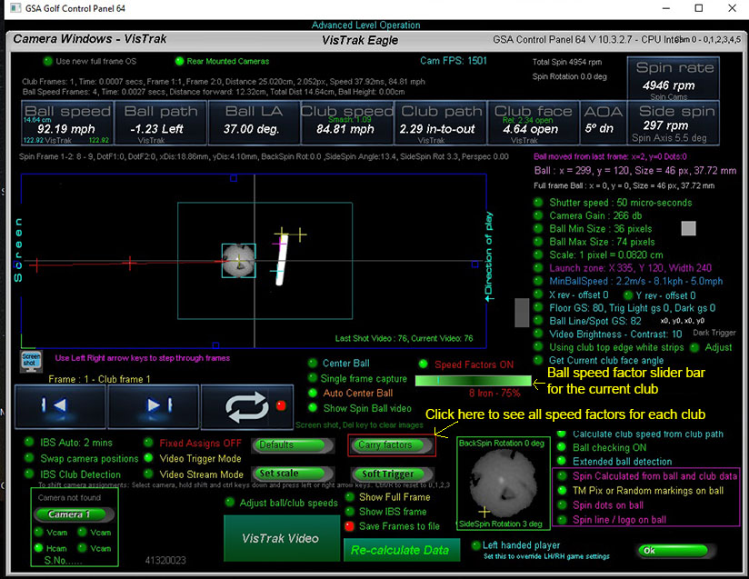Select the Hcam camera option
The height and width of the screenshot is (579, 749).
coord(39,548)
